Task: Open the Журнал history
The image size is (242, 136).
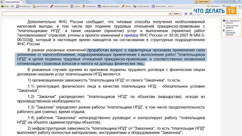Action: (227, 6)
